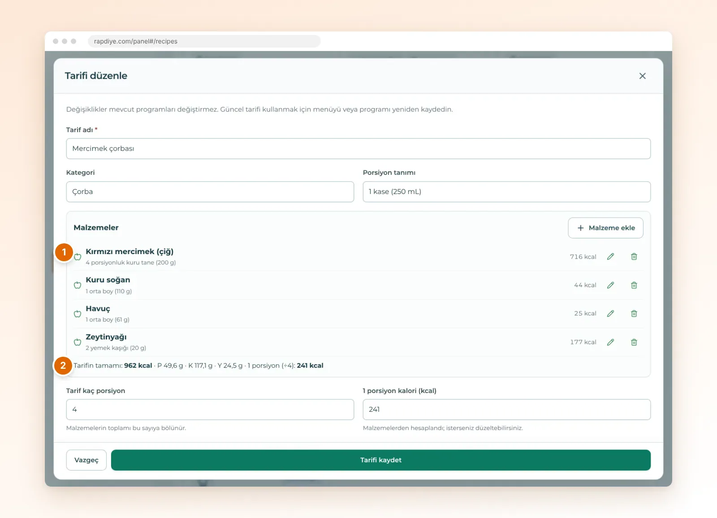Click the 4 porsiyonluk kuru tane (200 g) text
This screenshot has width=717, height=518.
[131, 263]
